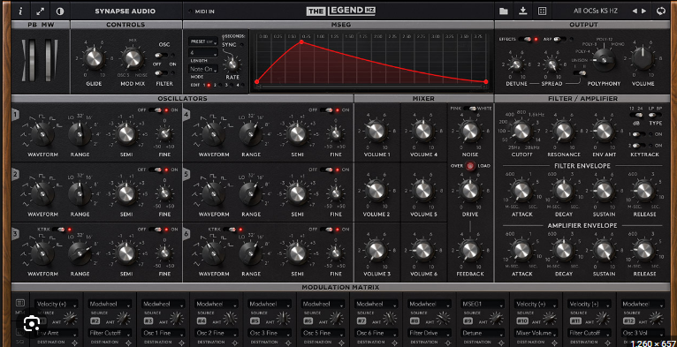
Task: Flip the Pink/White noise switch
Action: click(x=470, y=109)
